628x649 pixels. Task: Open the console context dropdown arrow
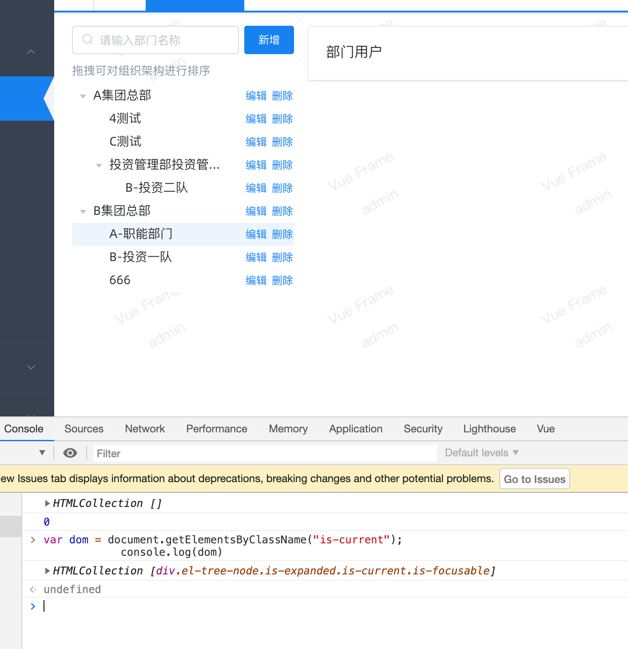(42, 453)
